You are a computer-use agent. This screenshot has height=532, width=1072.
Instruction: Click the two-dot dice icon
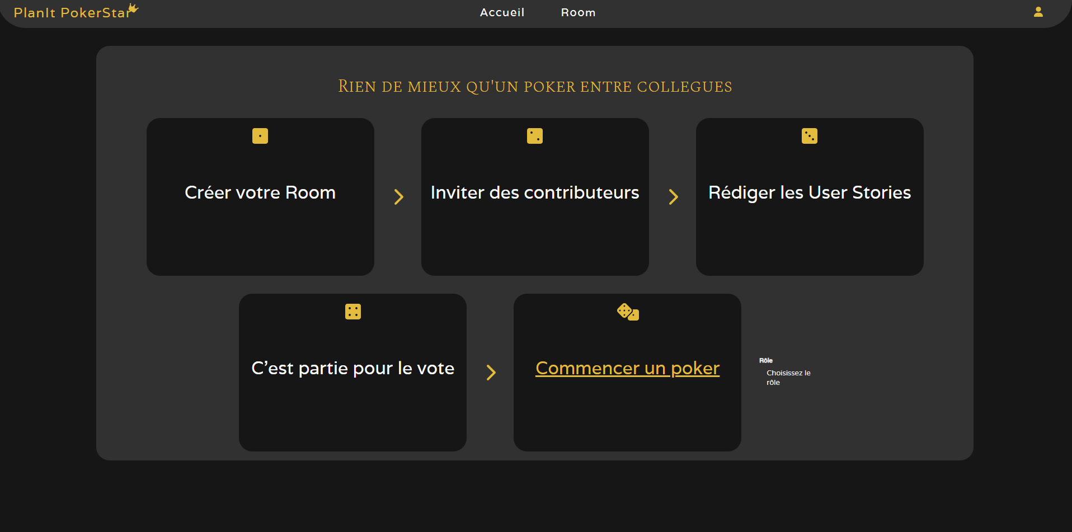[x=535, y=136]
